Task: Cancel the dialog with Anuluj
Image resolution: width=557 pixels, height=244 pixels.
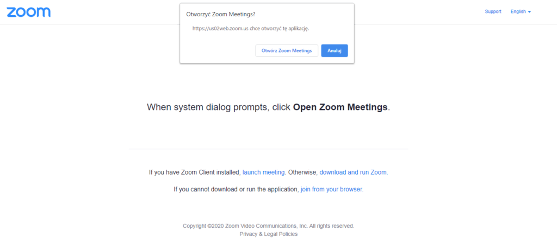Action: [334, 50]
